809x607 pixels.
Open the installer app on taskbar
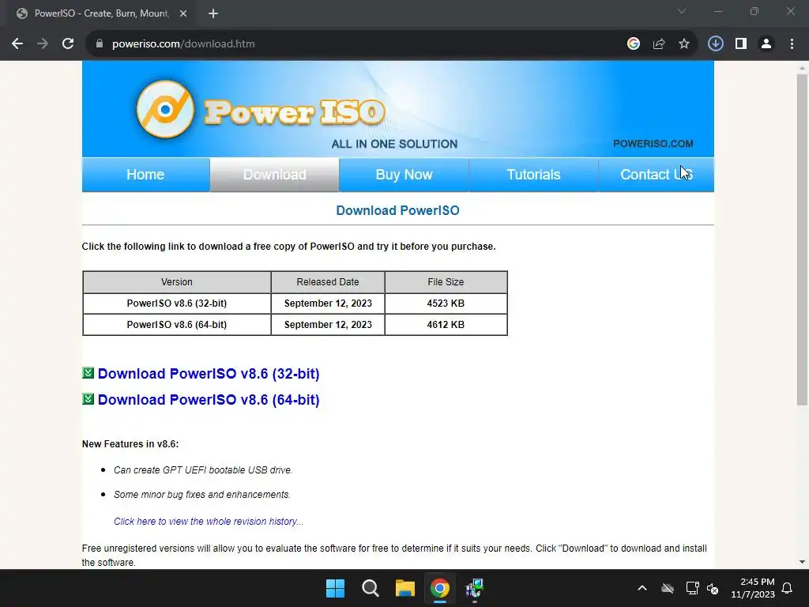[474, 588]
